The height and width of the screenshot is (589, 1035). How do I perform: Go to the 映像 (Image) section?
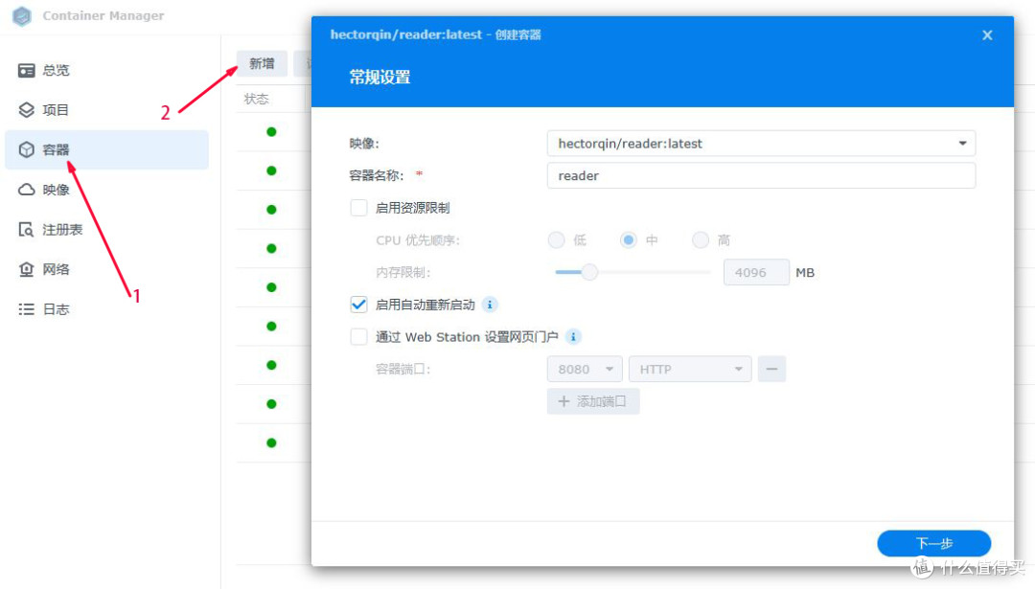[56, 189]
